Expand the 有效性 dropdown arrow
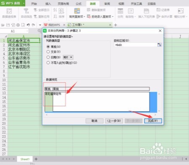The height and width of the screenshot is (165, 189). click(x=135, y=17)
